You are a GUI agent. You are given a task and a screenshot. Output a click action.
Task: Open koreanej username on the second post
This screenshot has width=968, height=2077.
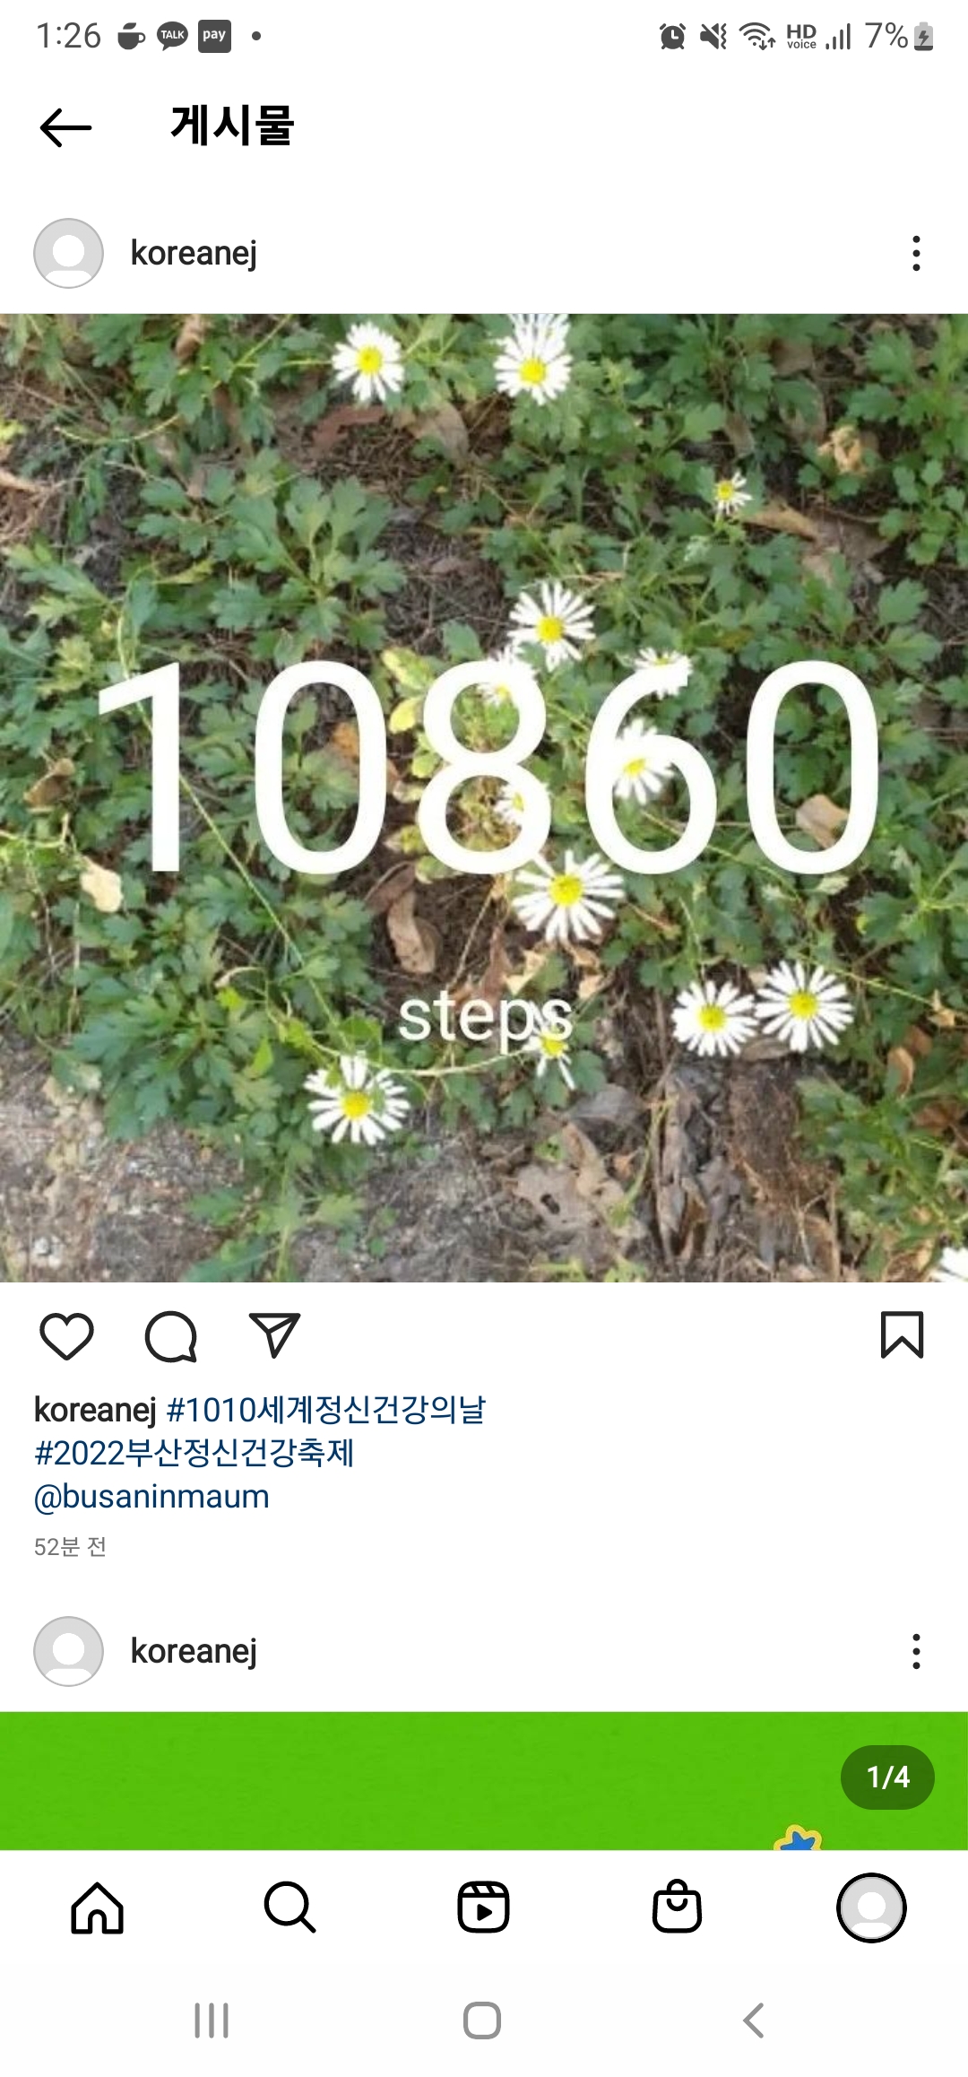point(194,1651)
